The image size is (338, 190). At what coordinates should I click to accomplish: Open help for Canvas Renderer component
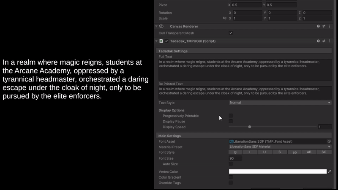pos(318,26)
